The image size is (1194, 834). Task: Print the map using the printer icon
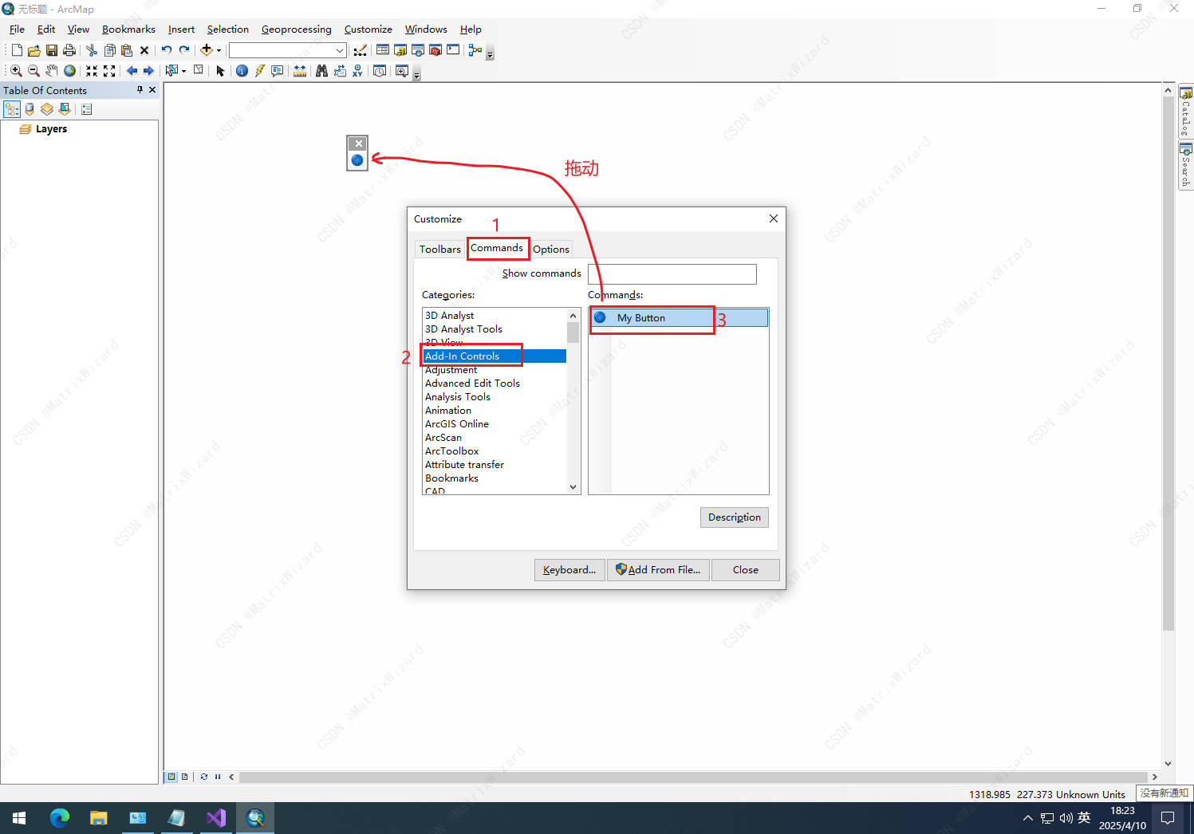pos(69,50)
